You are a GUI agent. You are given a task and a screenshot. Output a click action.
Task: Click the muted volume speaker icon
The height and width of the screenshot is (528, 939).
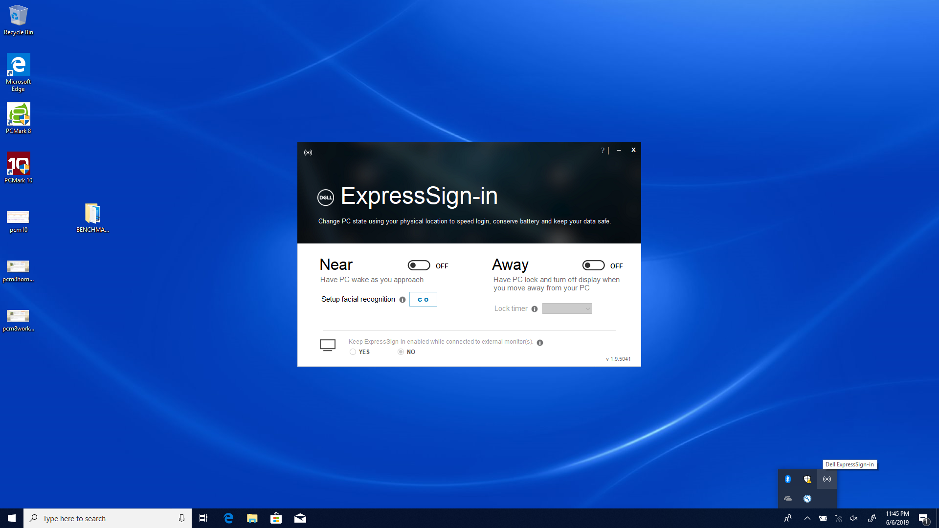point(854,518)
